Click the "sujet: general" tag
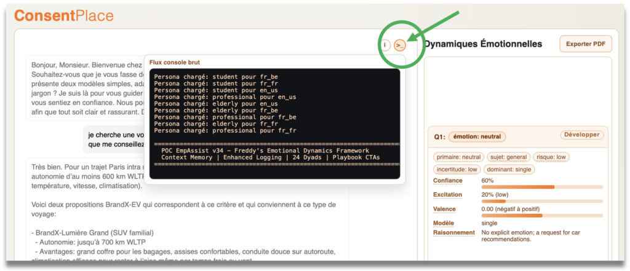The image size is (630, 271). point(508,157)
